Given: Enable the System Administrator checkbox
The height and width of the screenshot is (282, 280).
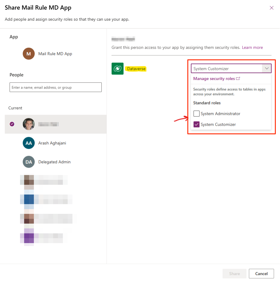Looking at the screenshot, I should pyautogui.click(x=197, y=114).
